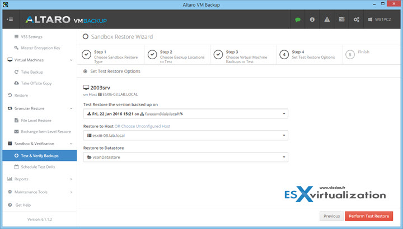Screen dimensions: 403x229
Task: Open Get Help in the sidebar
Action: click(x=23, y=205)
